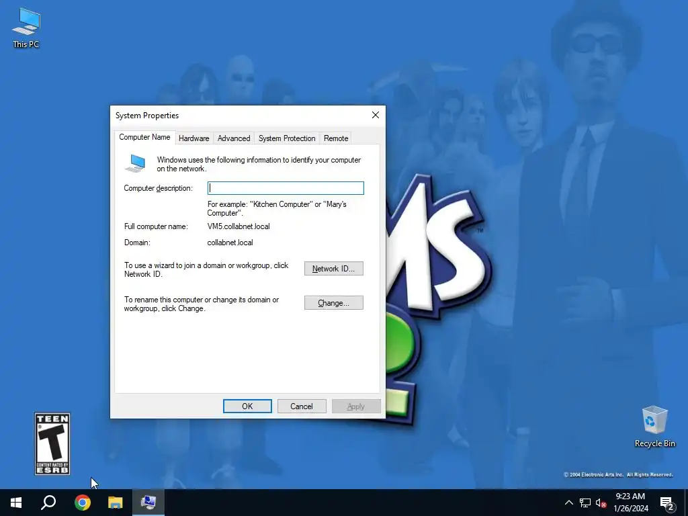
Task: Open the Remote tab
Action: 336,138
